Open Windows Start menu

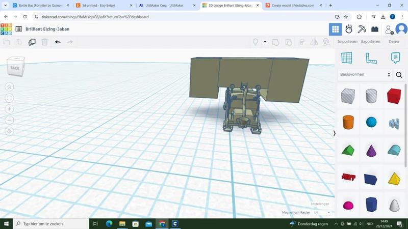pos(6,223)
